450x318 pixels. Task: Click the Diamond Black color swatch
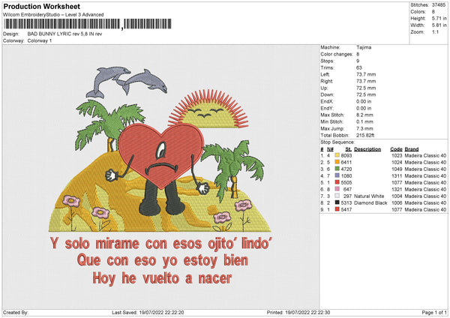coord(337,202)
